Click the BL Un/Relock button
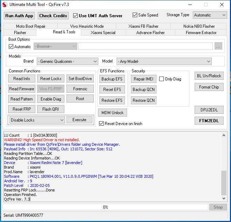 pyautogui.click(x=209, y=76)
